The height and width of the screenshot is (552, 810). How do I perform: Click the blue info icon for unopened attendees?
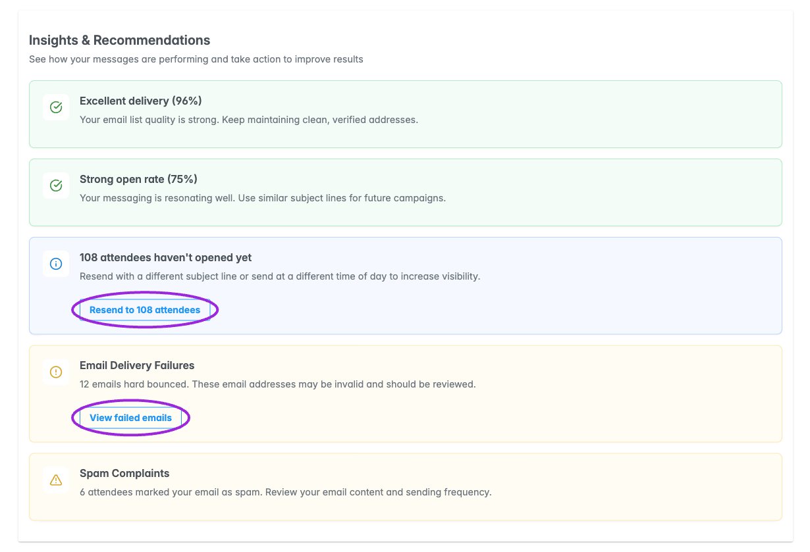[x=56, y=264]
